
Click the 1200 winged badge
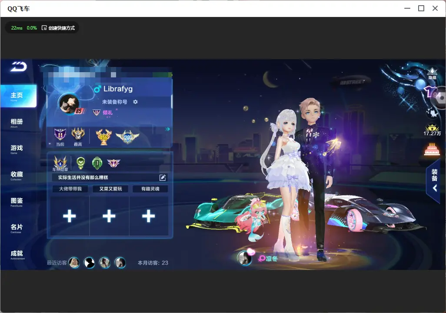coord(127,137)
